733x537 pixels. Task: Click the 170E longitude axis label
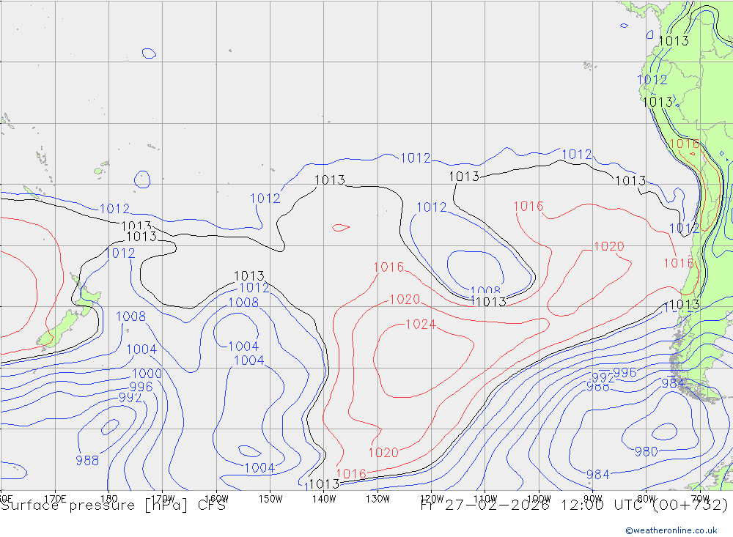click(56, 499)
